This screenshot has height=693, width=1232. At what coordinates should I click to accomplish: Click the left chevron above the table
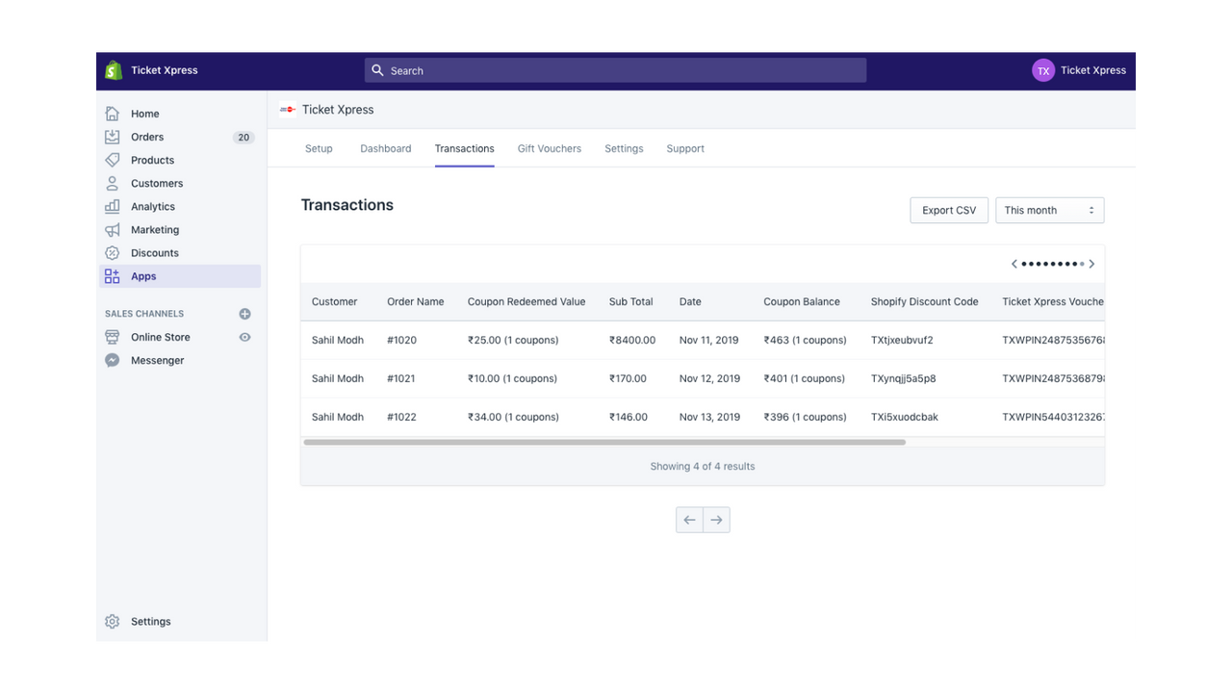[1014, 263]
